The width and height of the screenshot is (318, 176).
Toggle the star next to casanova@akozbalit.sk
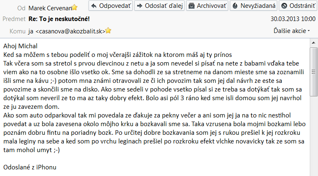tap(108, 31)
